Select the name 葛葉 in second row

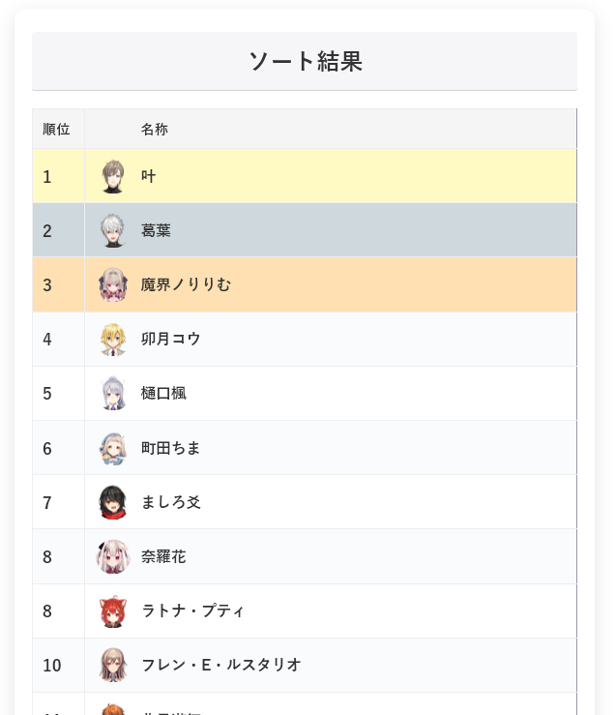(156, 230)
